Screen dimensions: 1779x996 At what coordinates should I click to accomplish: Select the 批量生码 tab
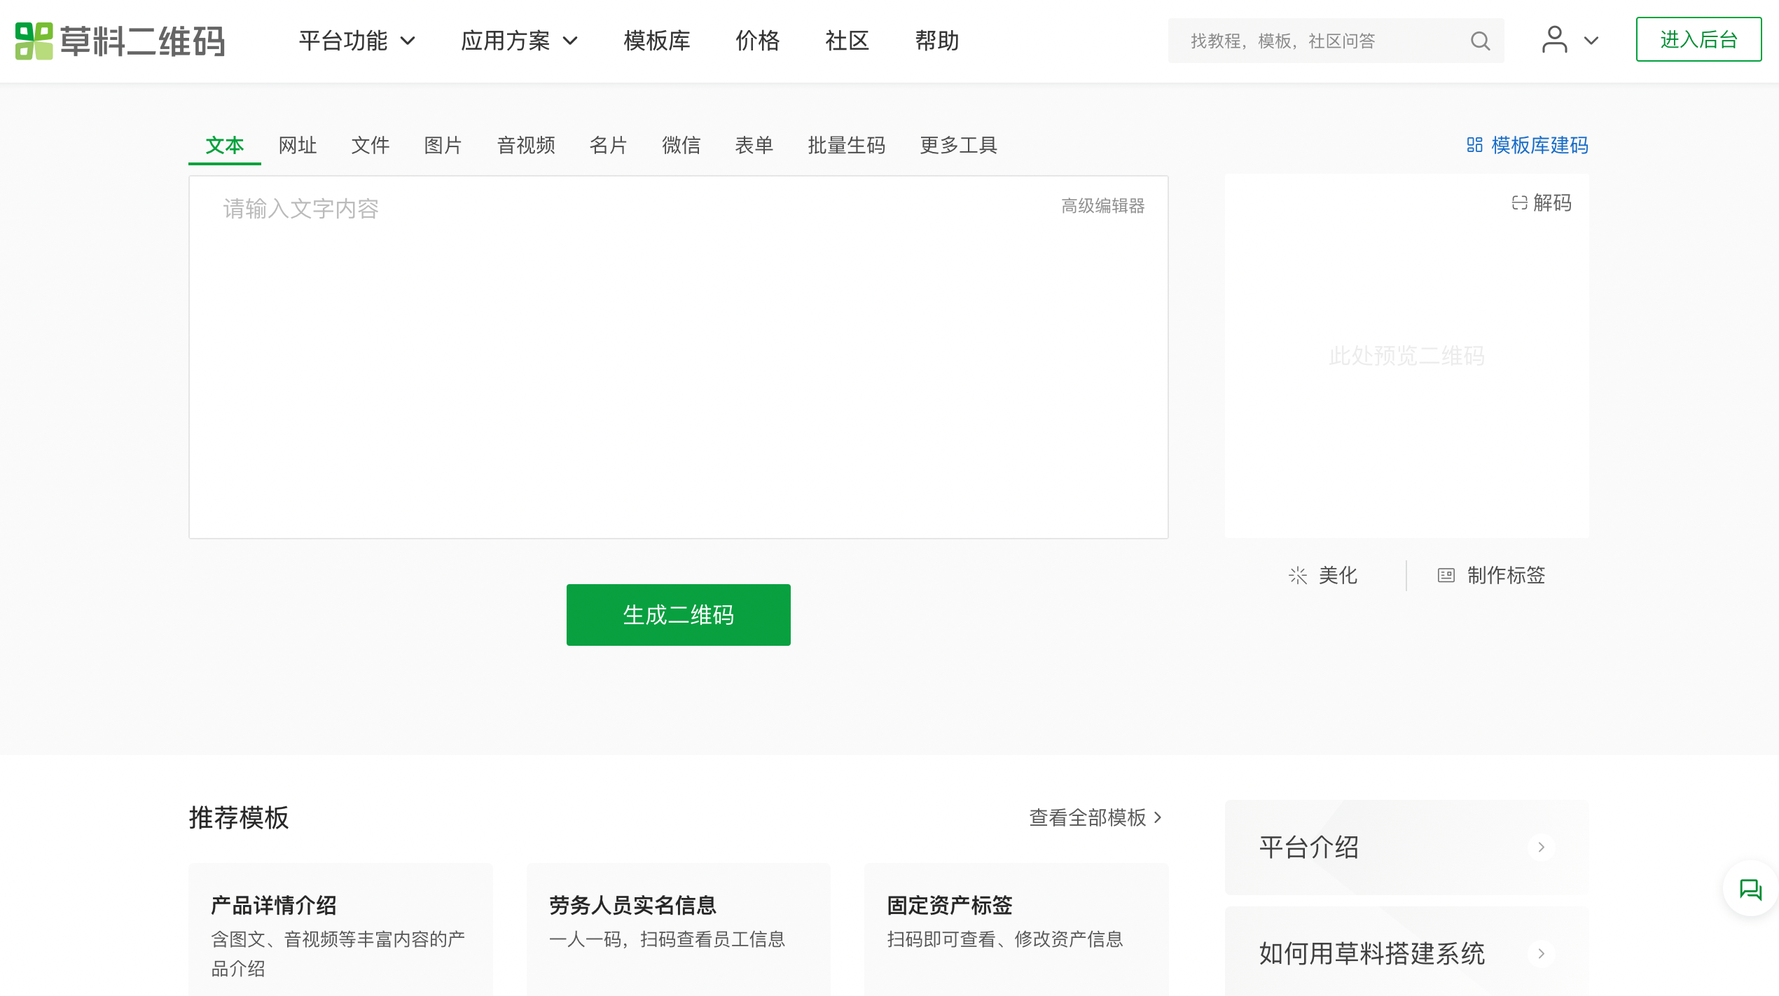(846, 145)
